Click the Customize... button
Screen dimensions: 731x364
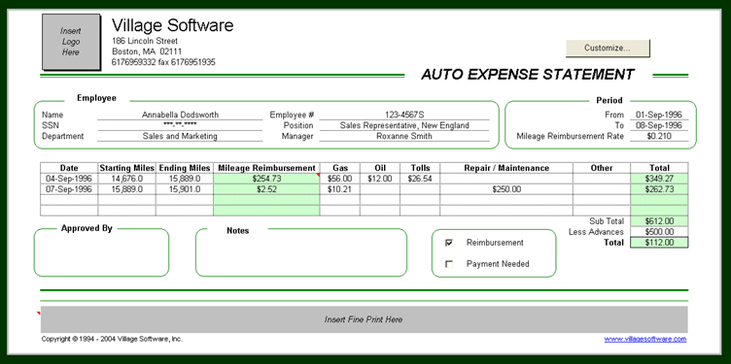[608, 48]
